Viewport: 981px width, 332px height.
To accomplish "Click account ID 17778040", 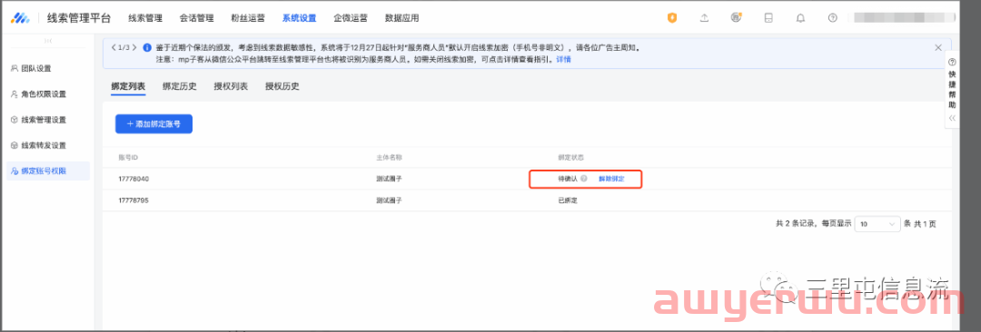I will pos(134,179).
